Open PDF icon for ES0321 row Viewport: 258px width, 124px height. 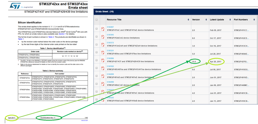[x=103, y=52]
